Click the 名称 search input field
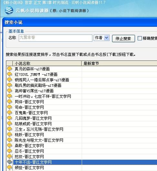157x171 pixels. [56, 38]
